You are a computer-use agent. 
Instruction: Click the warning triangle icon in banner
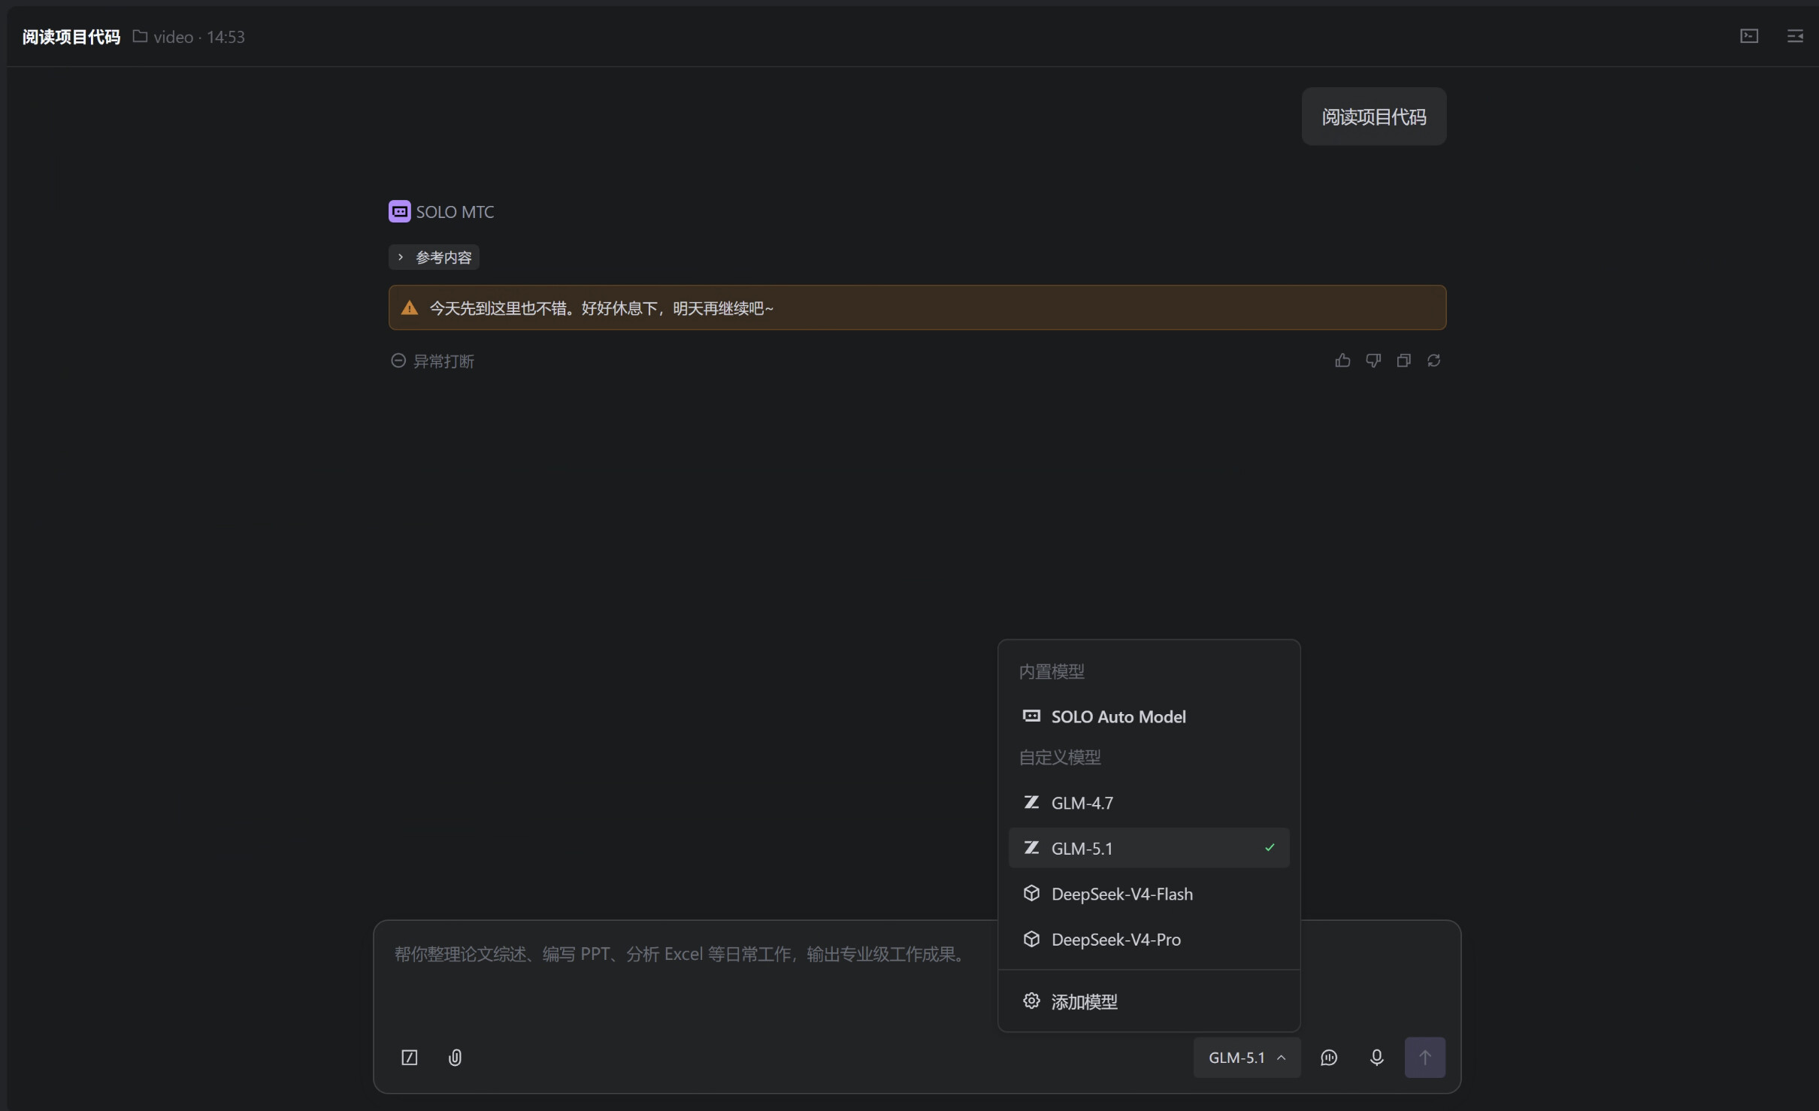click(x=409, y=307)
